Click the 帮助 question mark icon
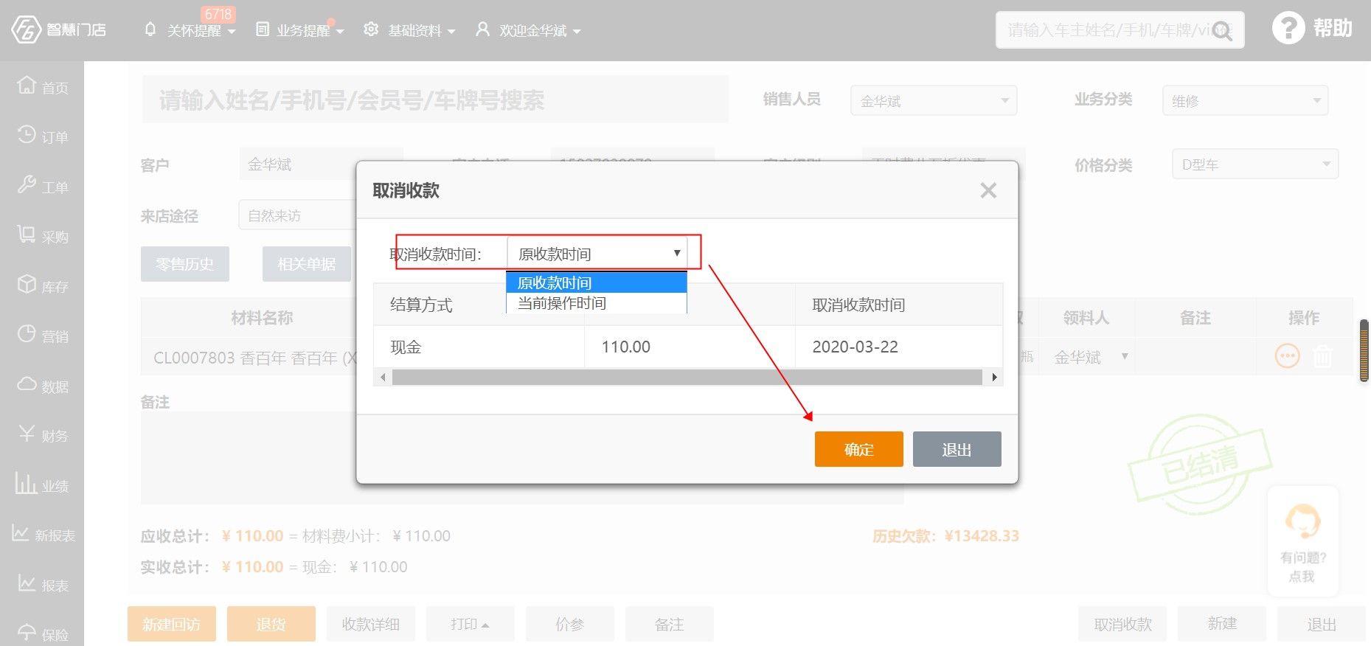This screenshot has height=646, width=1371. 1288,29
